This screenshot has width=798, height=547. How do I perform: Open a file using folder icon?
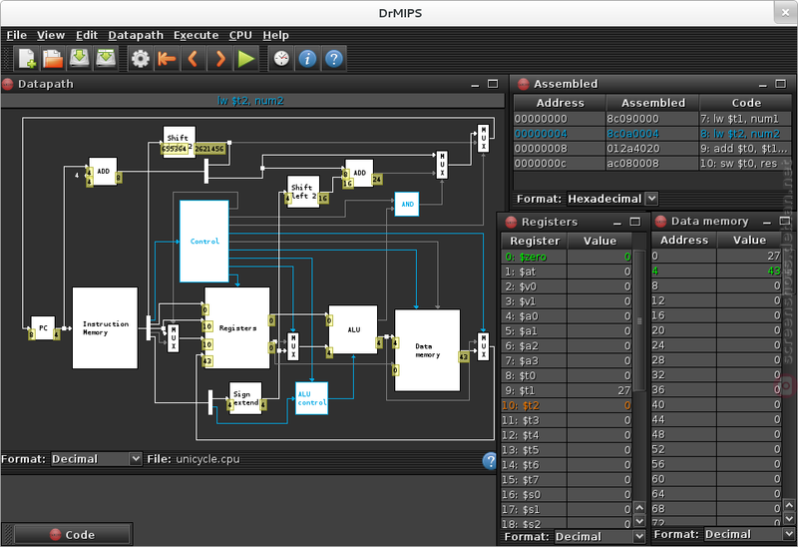tap(53, 59)
